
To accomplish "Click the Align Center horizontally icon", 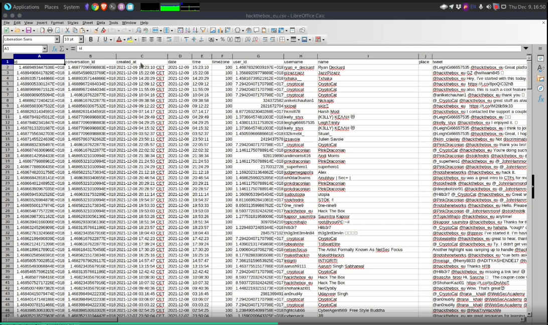I will pos(152,40).
